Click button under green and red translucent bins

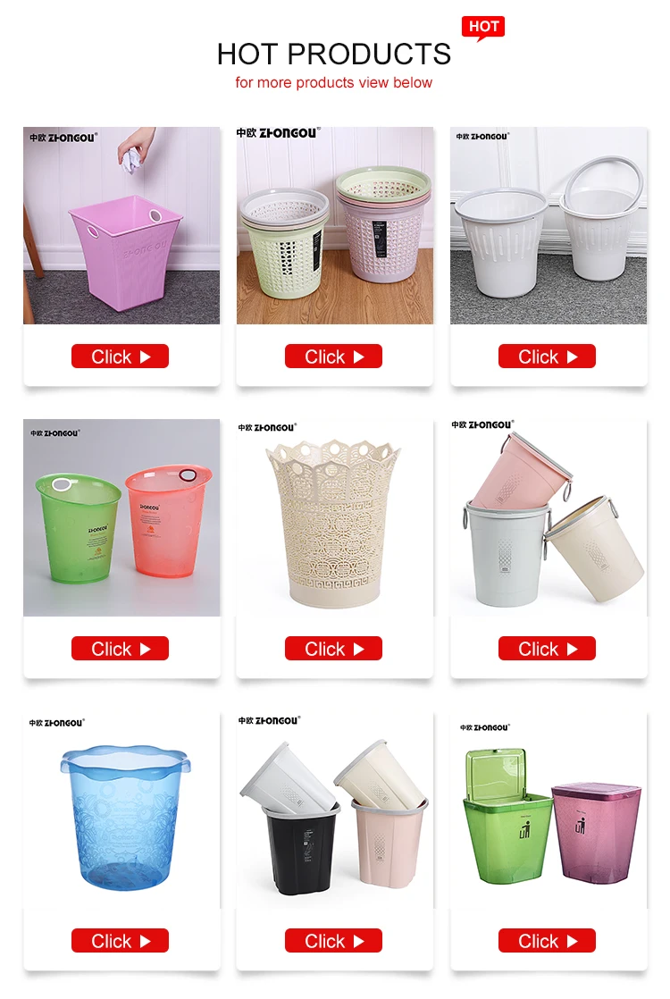point(120,649)
